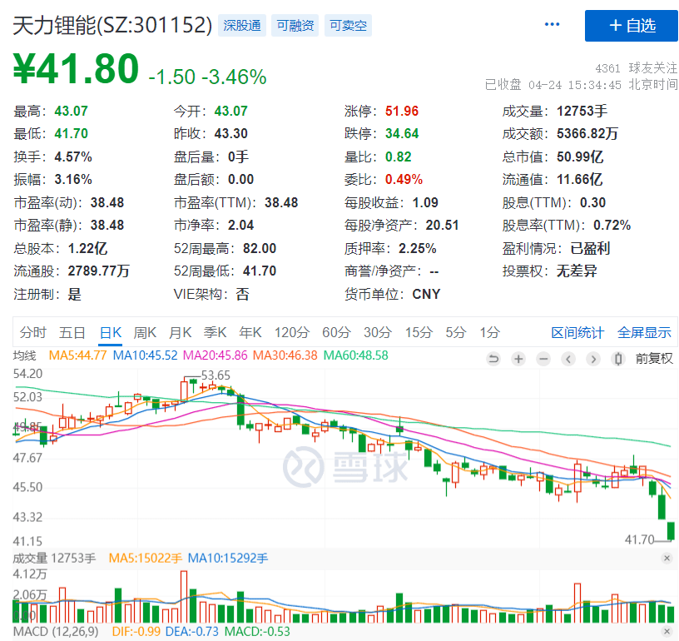This screenshot has width=679, height=641.
Task: Click the chart reset/undo arrow icon
Action: click(x=493, y=359)
